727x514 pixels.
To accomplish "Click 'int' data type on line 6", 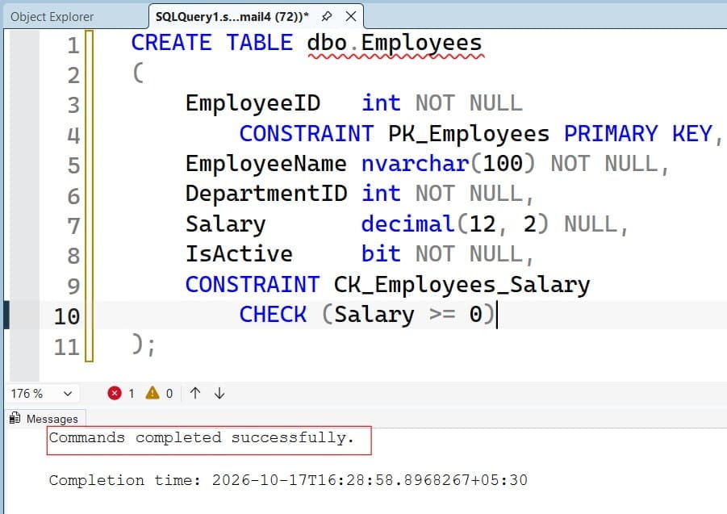I will pyautogui.click(x=381, y=194).
